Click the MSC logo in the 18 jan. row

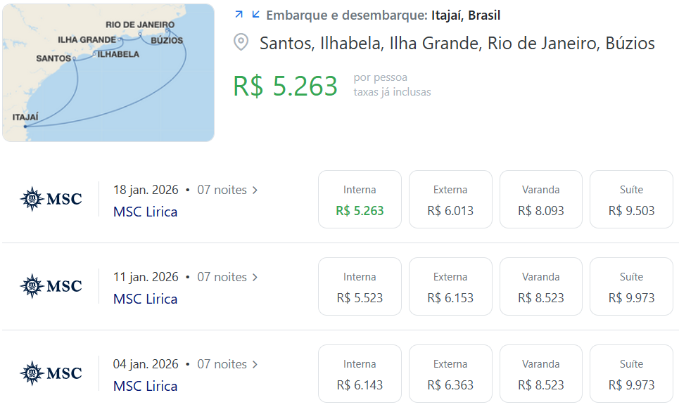coord(51,199)
